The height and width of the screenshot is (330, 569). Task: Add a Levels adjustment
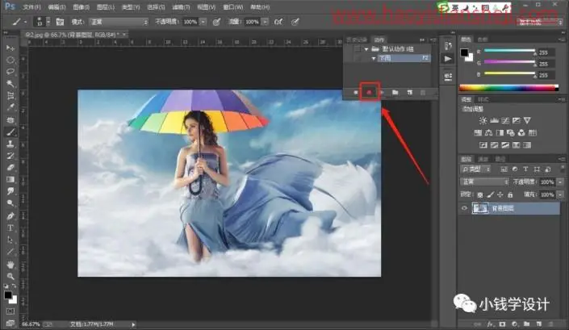click(x=494, y=120)
